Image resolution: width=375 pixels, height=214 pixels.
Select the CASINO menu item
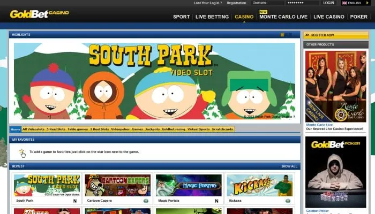coord(244,17)
